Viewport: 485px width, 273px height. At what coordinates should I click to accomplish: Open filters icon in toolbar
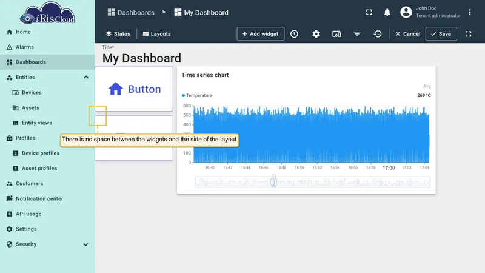tap(357, 34)
